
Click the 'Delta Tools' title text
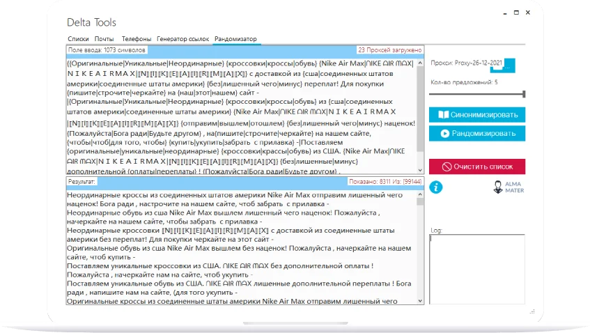91,22
